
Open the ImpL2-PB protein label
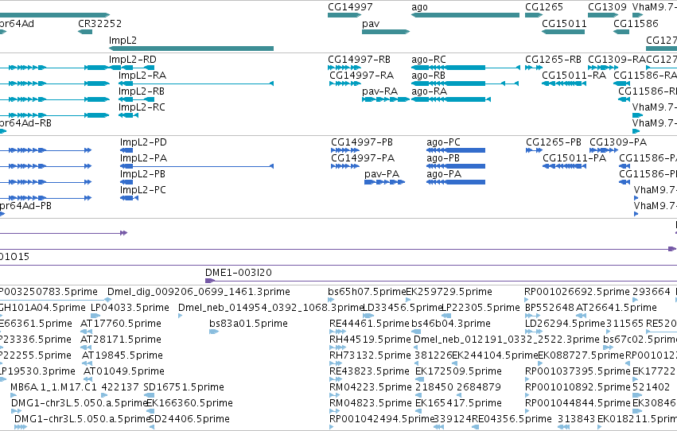click(142, 174)
